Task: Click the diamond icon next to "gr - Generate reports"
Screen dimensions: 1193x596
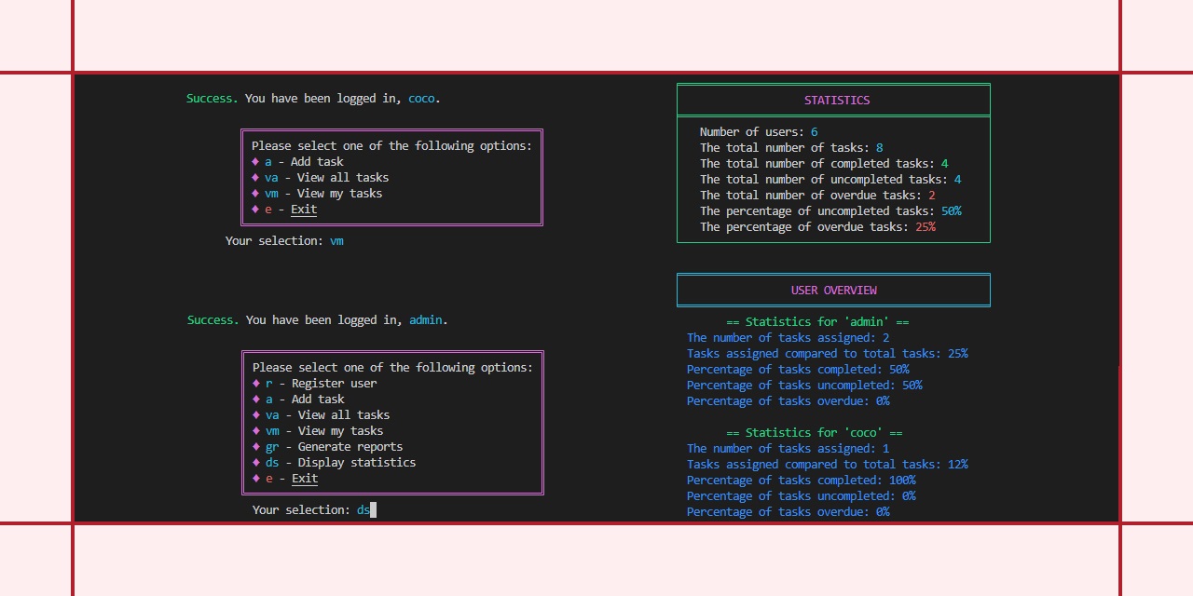Action: click(x=255, y=446)
